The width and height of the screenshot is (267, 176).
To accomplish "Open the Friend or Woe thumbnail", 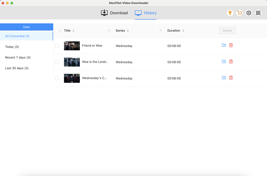I will coord(72,46).
